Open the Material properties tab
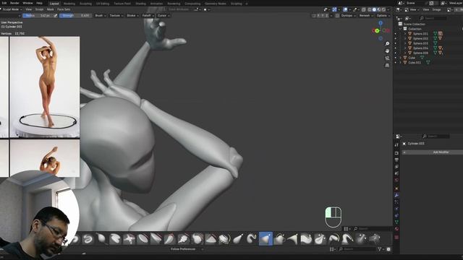 396,229
